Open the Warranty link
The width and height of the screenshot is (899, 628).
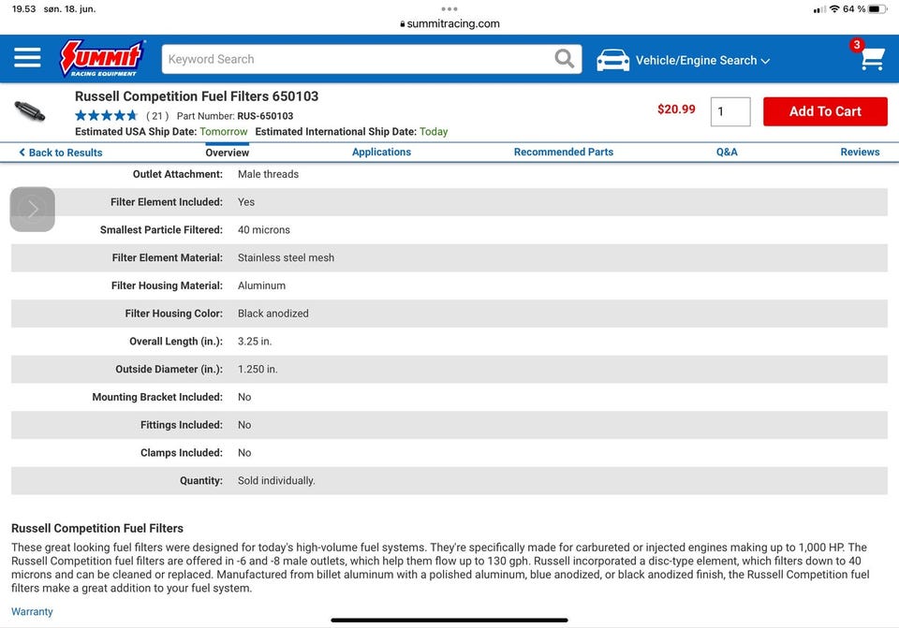point(32,611)
